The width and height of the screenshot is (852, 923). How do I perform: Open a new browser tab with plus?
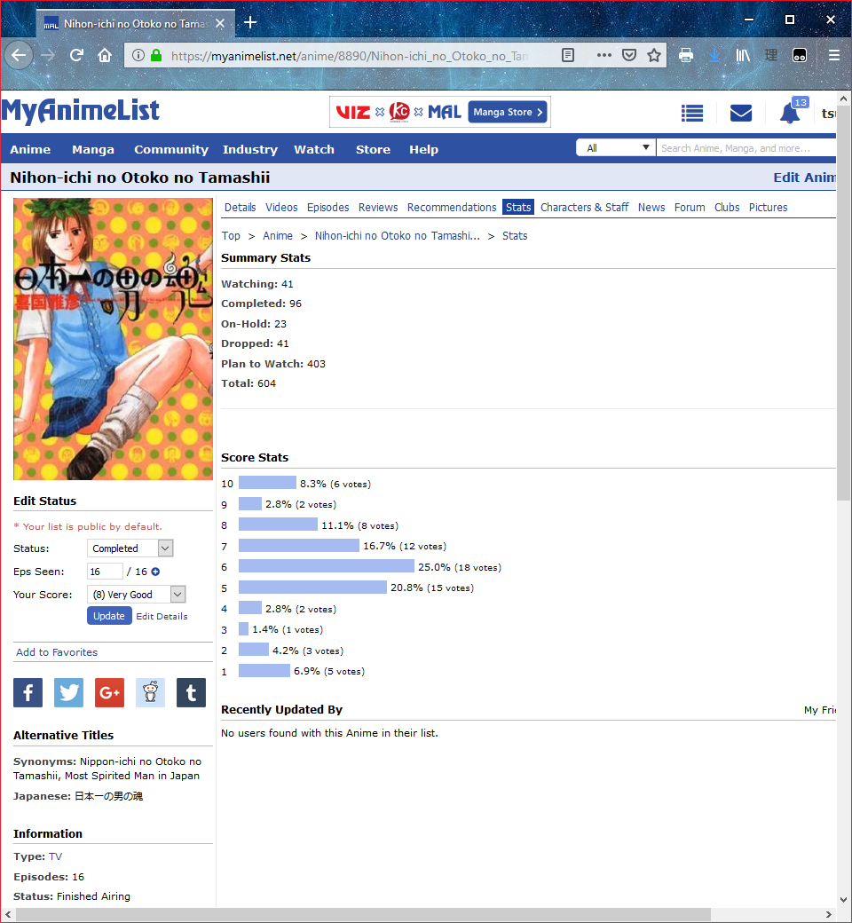250,22
